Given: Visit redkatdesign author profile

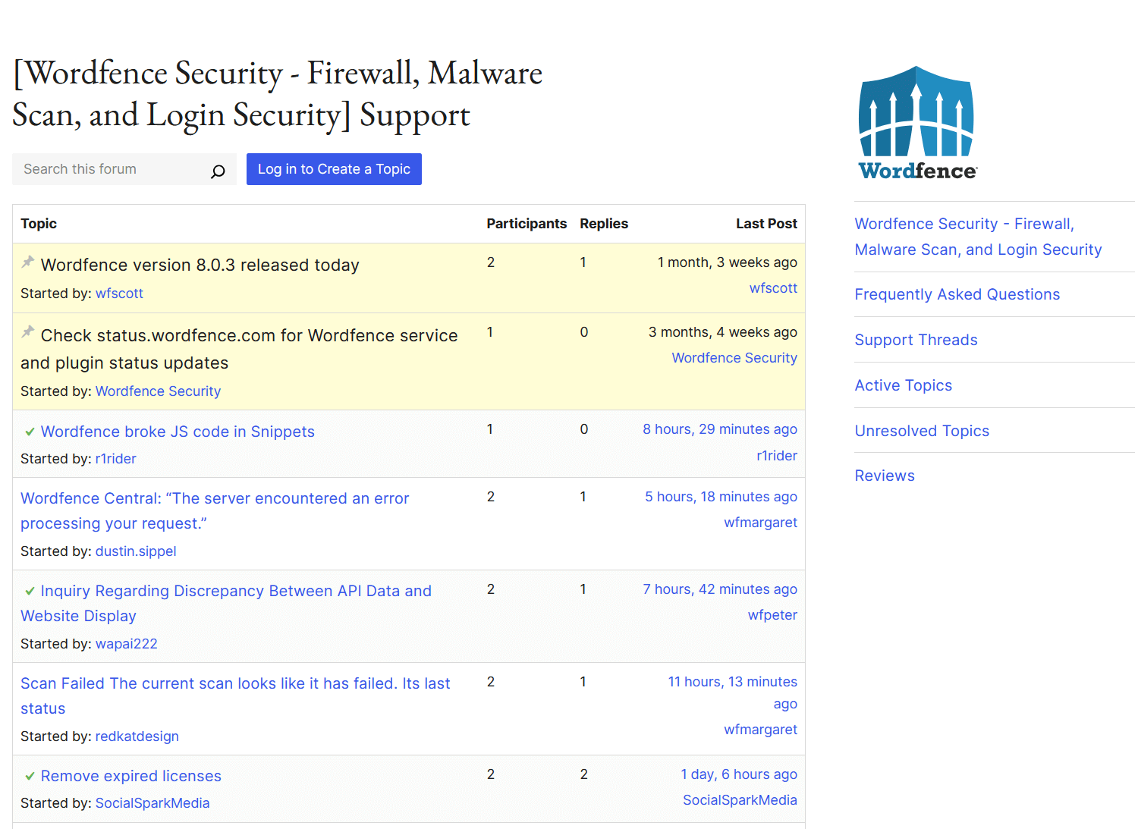Looking at the screenshot, I should point(137,736).
